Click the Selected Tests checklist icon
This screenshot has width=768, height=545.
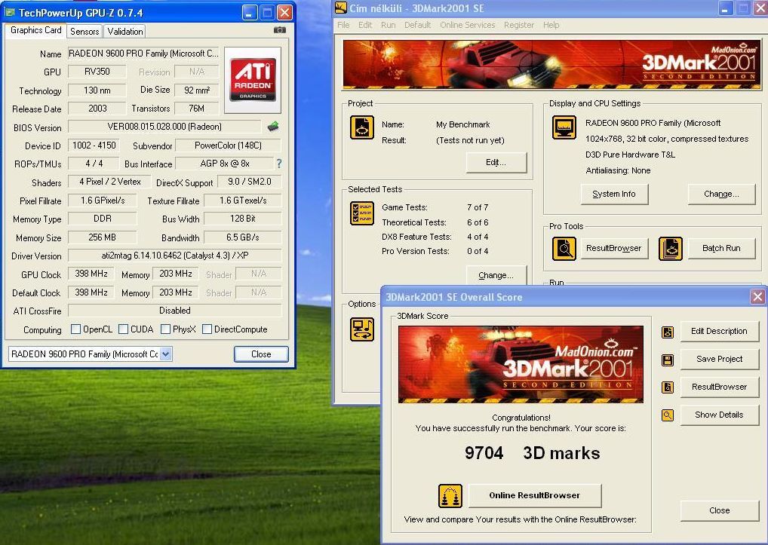pyautogui.click(x=362, y=213)
